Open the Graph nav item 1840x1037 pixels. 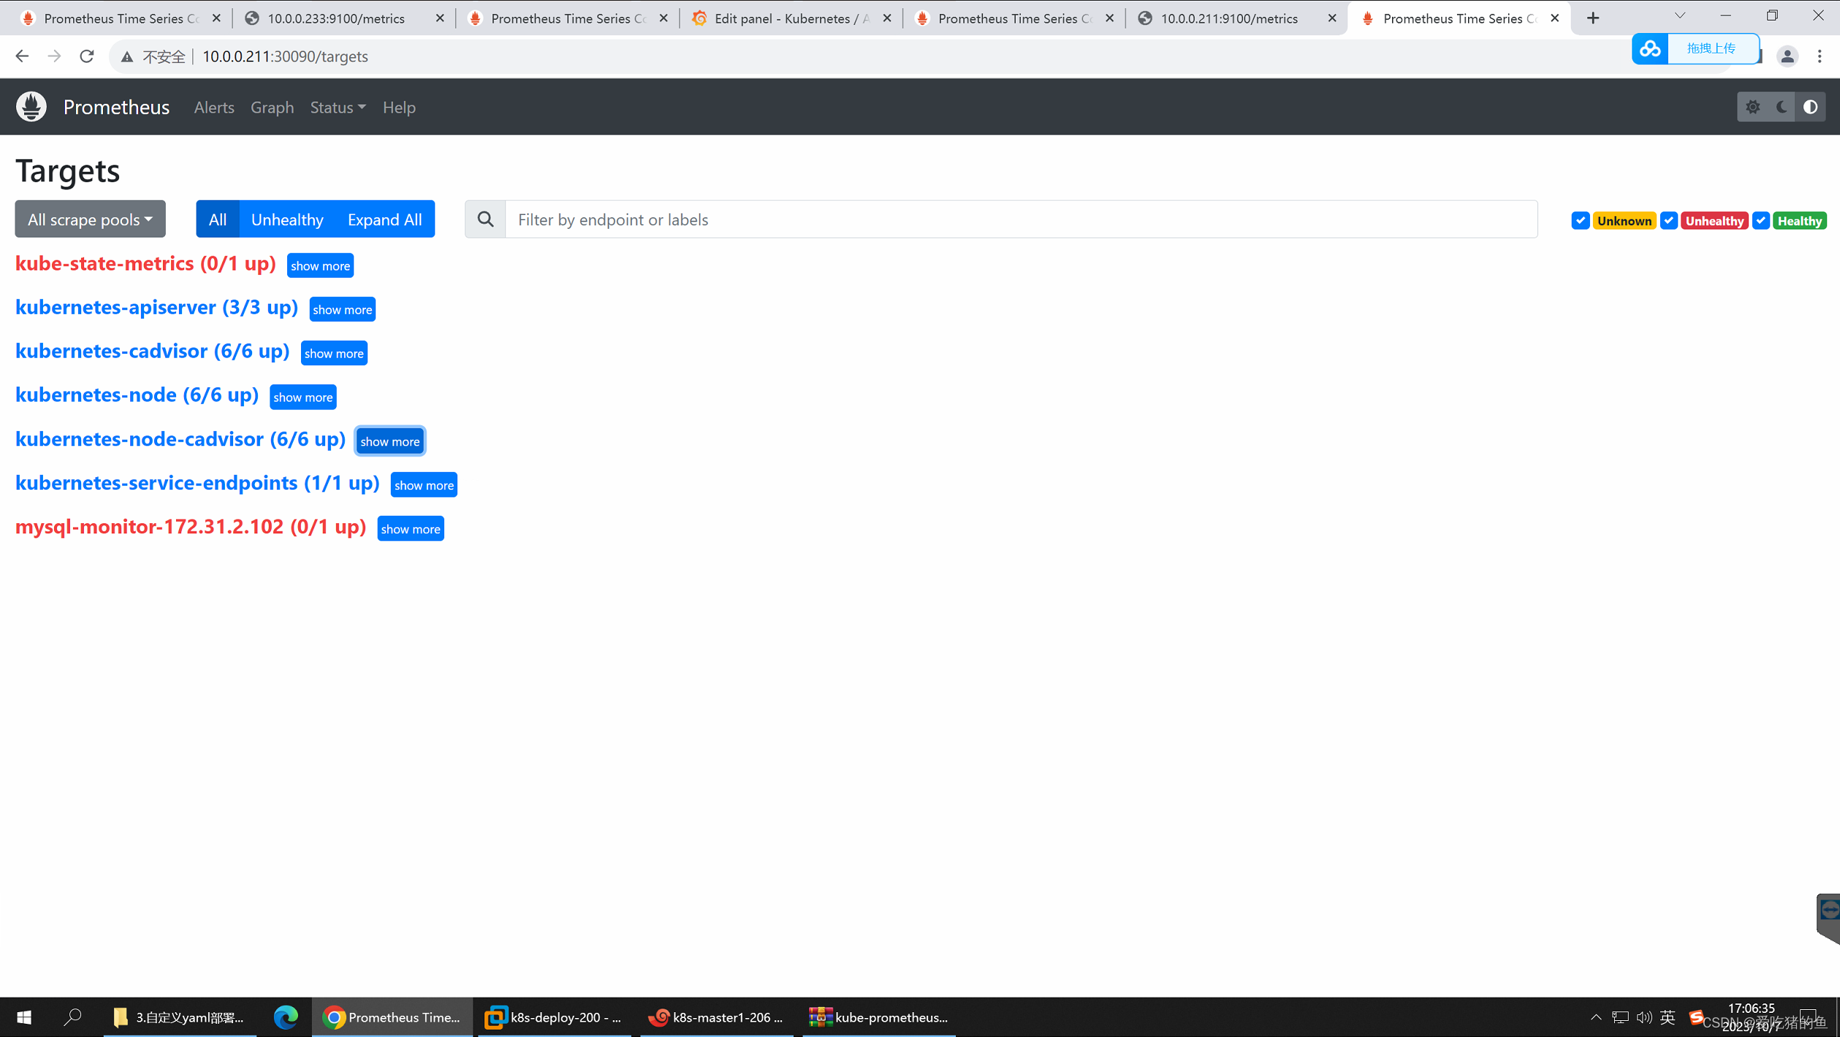click(x=272, y=107)
